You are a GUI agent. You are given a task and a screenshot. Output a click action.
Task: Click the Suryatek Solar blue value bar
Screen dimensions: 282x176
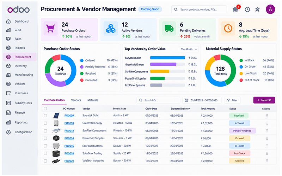pyautogui.click(x=167, y=58)
